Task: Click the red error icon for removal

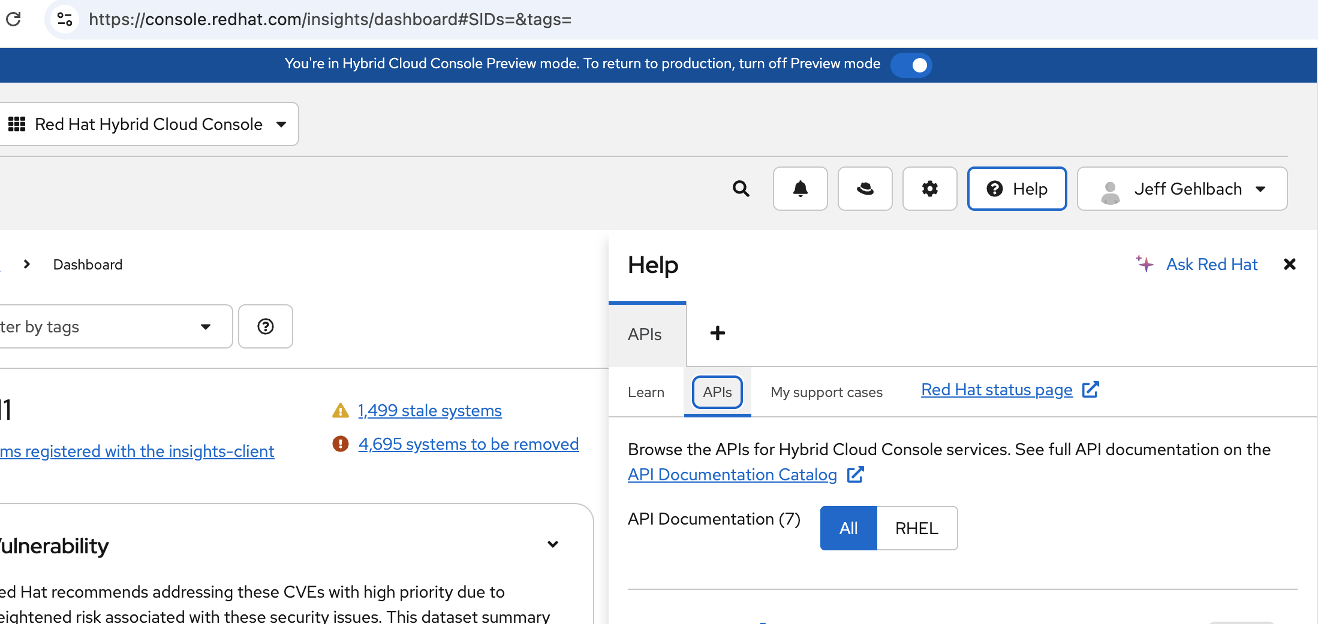Action: [x=341, y=444]
